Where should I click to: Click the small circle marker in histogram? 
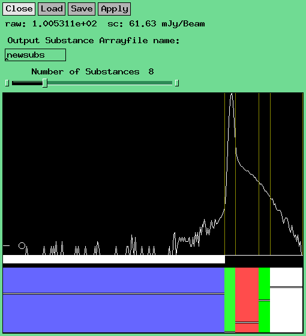(22, 246)
